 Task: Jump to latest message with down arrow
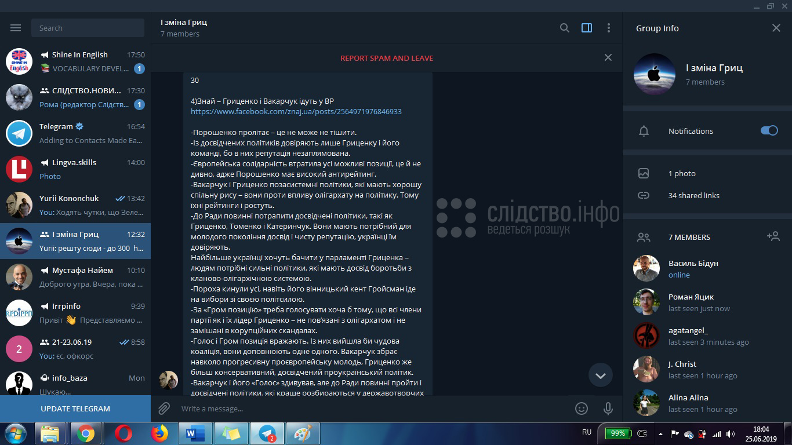coord(601,375)
